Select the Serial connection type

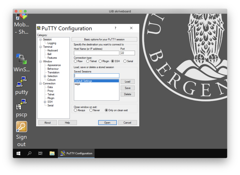(125, 61)
